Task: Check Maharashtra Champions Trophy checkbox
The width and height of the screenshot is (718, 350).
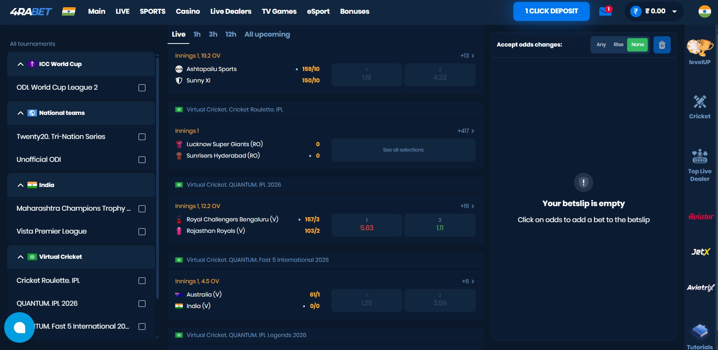Action: tap(142, 209)
